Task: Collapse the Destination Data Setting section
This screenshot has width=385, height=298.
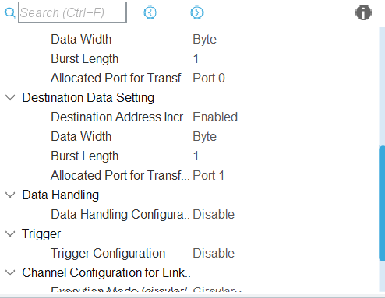Action: pos(10,98)
